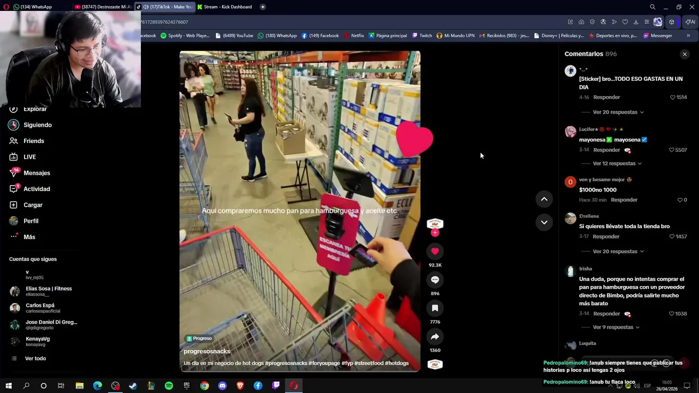Open progresosnacks username under the video

(207, 352)
